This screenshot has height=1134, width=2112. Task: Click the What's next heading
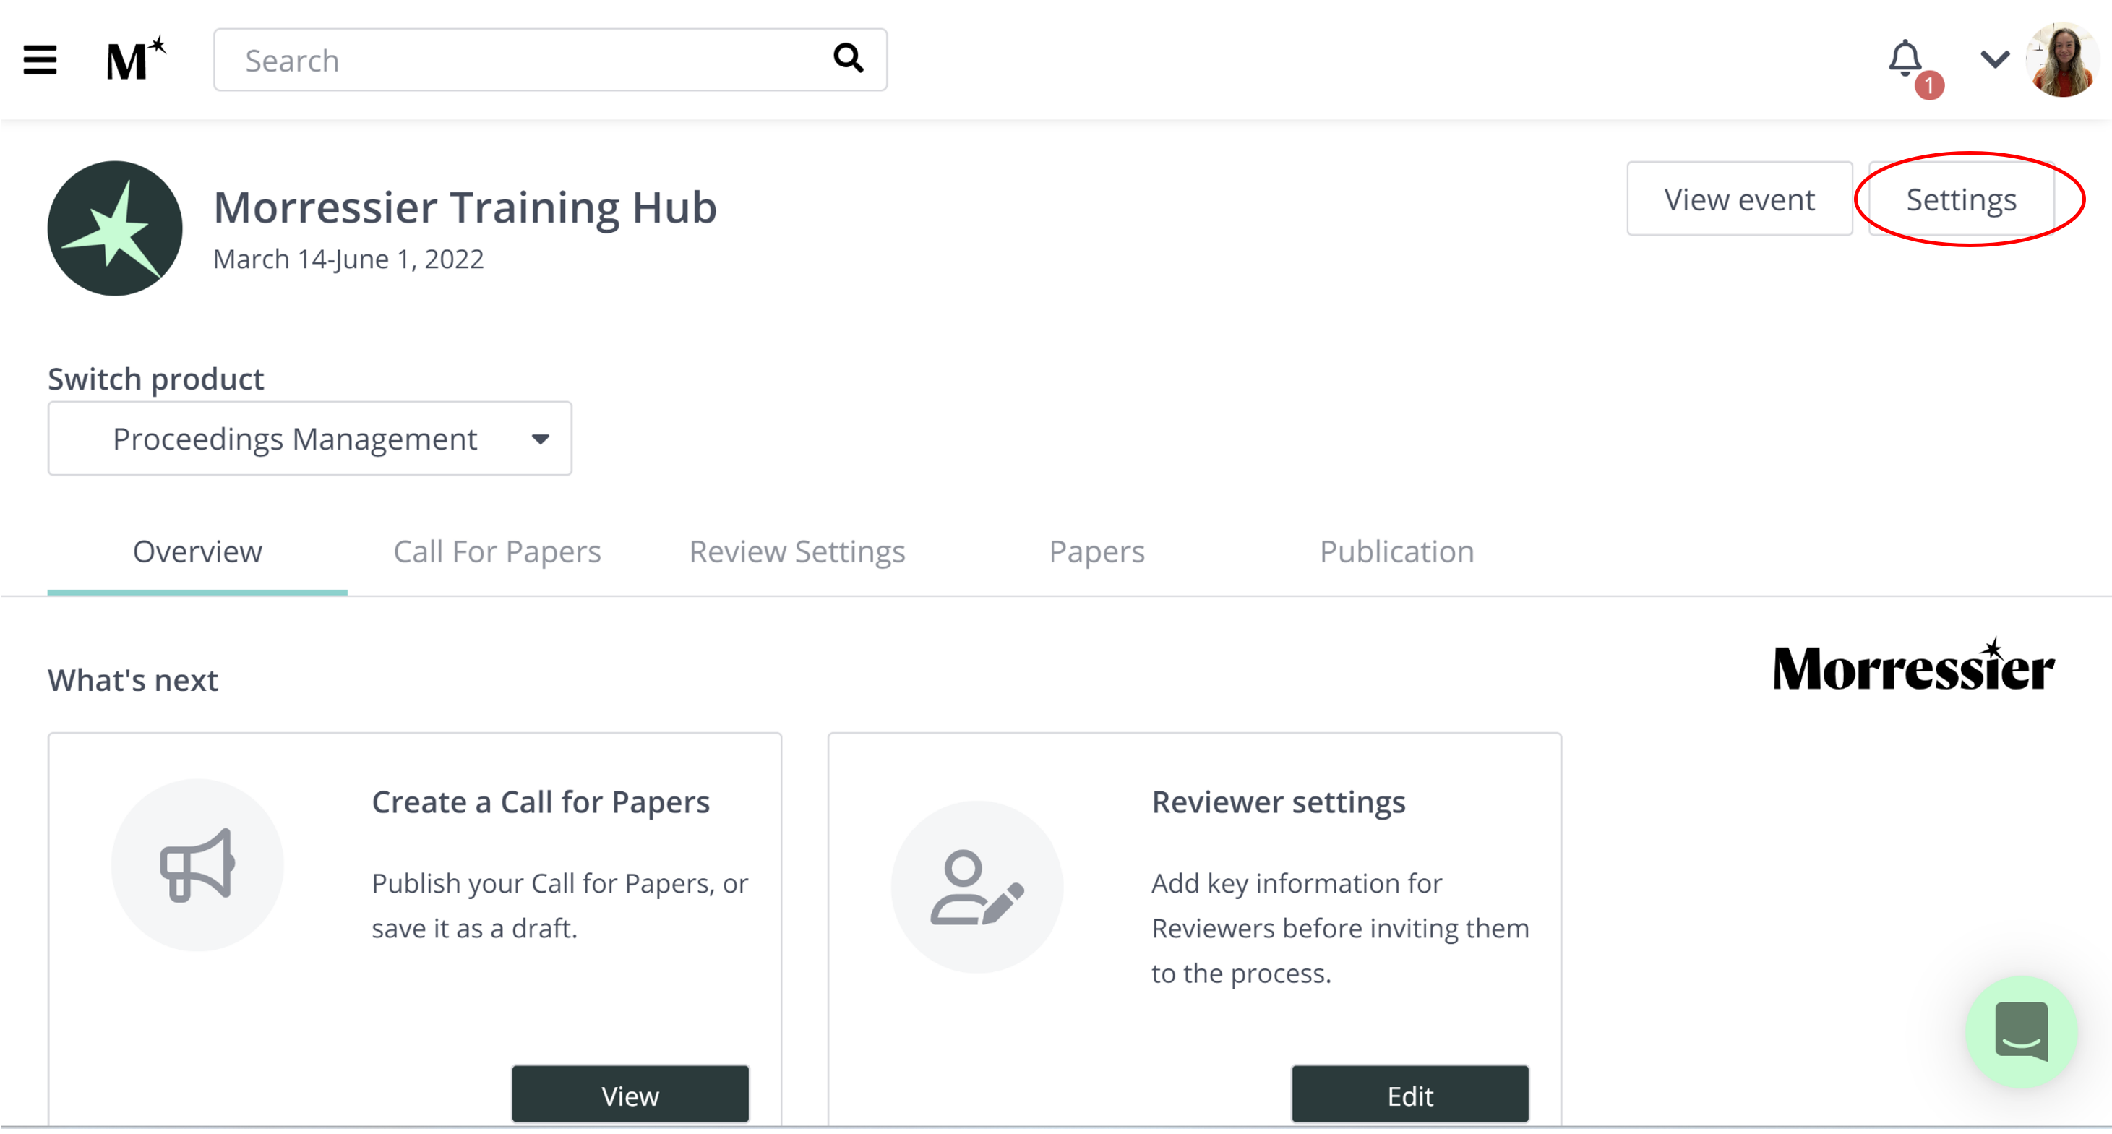[133, 681]
